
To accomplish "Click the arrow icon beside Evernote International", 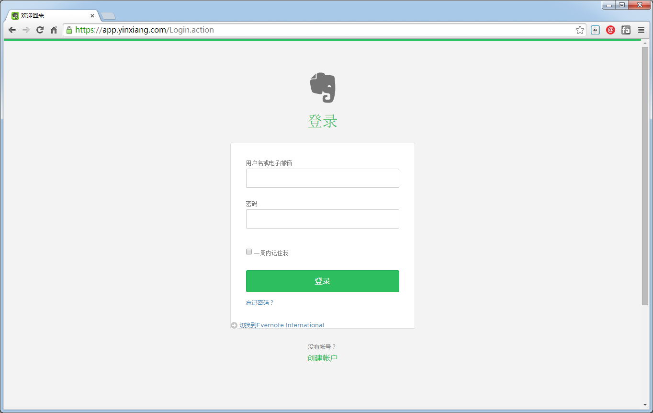I will [234, 325].
